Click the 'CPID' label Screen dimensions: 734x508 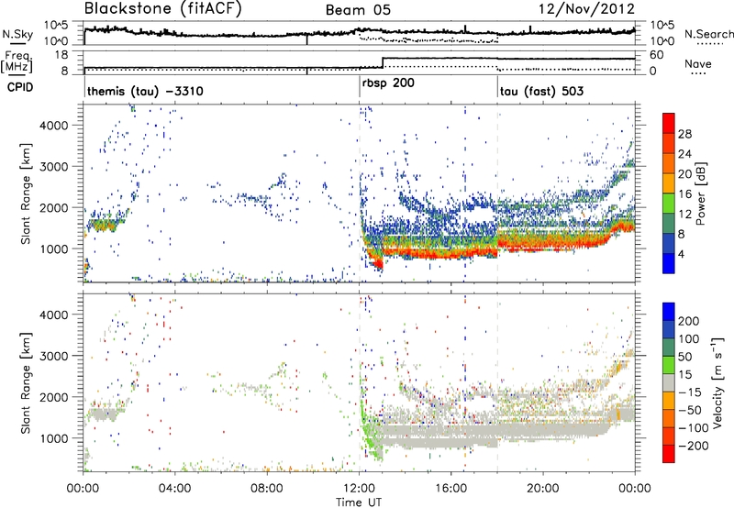20,87
